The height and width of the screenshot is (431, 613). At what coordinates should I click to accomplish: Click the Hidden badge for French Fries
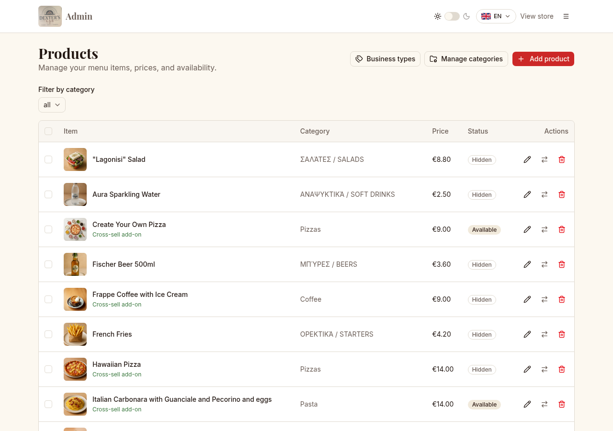pyautogui.click(x=482, y=334)
